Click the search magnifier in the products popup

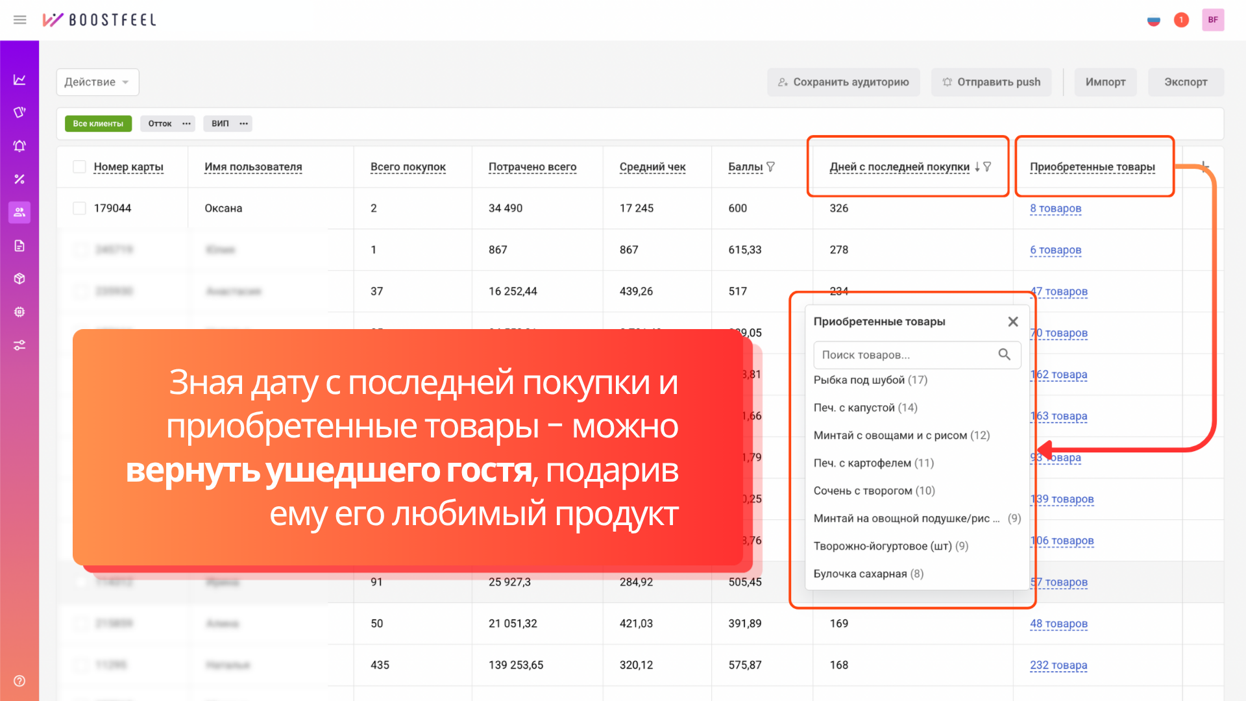coord(1004,354)
